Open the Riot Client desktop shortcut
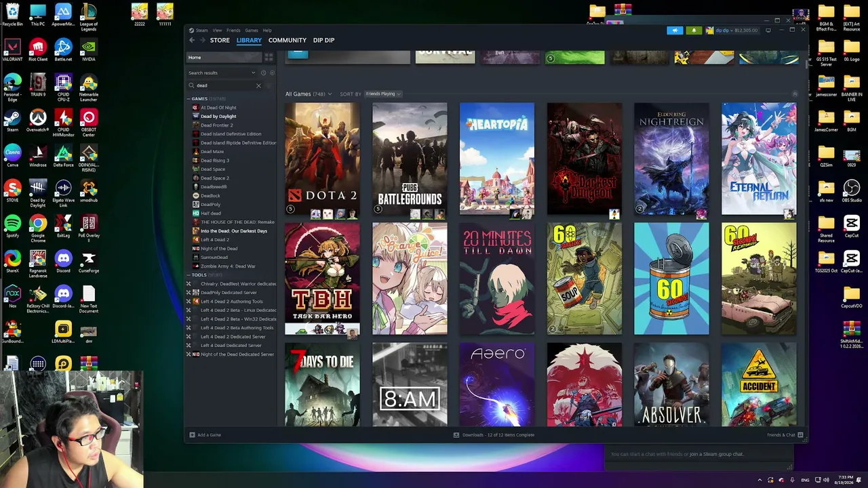Screen dimensions: 868x488 point(38,49)
